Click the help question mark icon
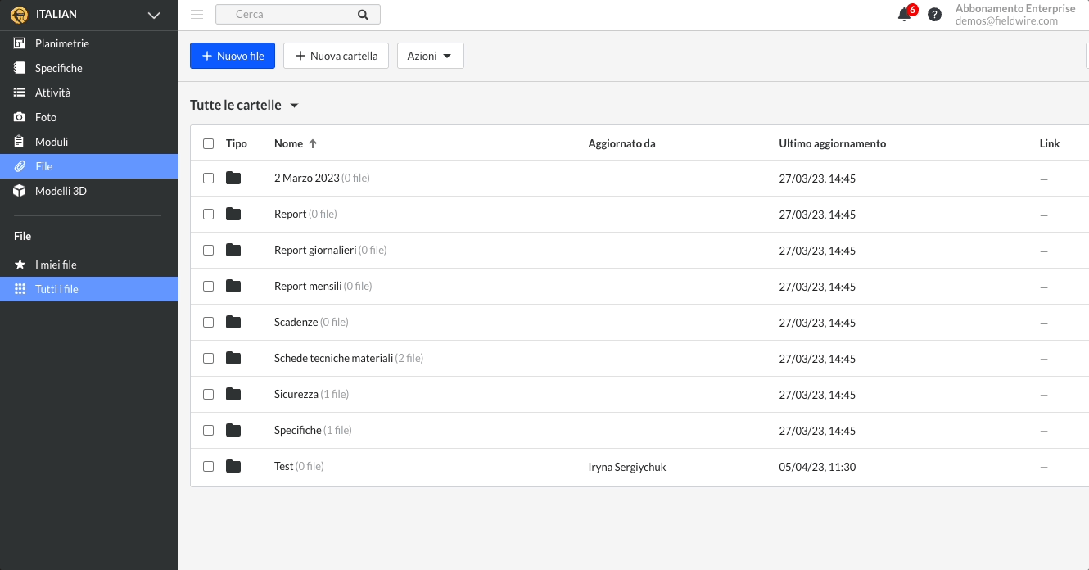Screen dimensions: 1089x570 (x=934, y=14)
